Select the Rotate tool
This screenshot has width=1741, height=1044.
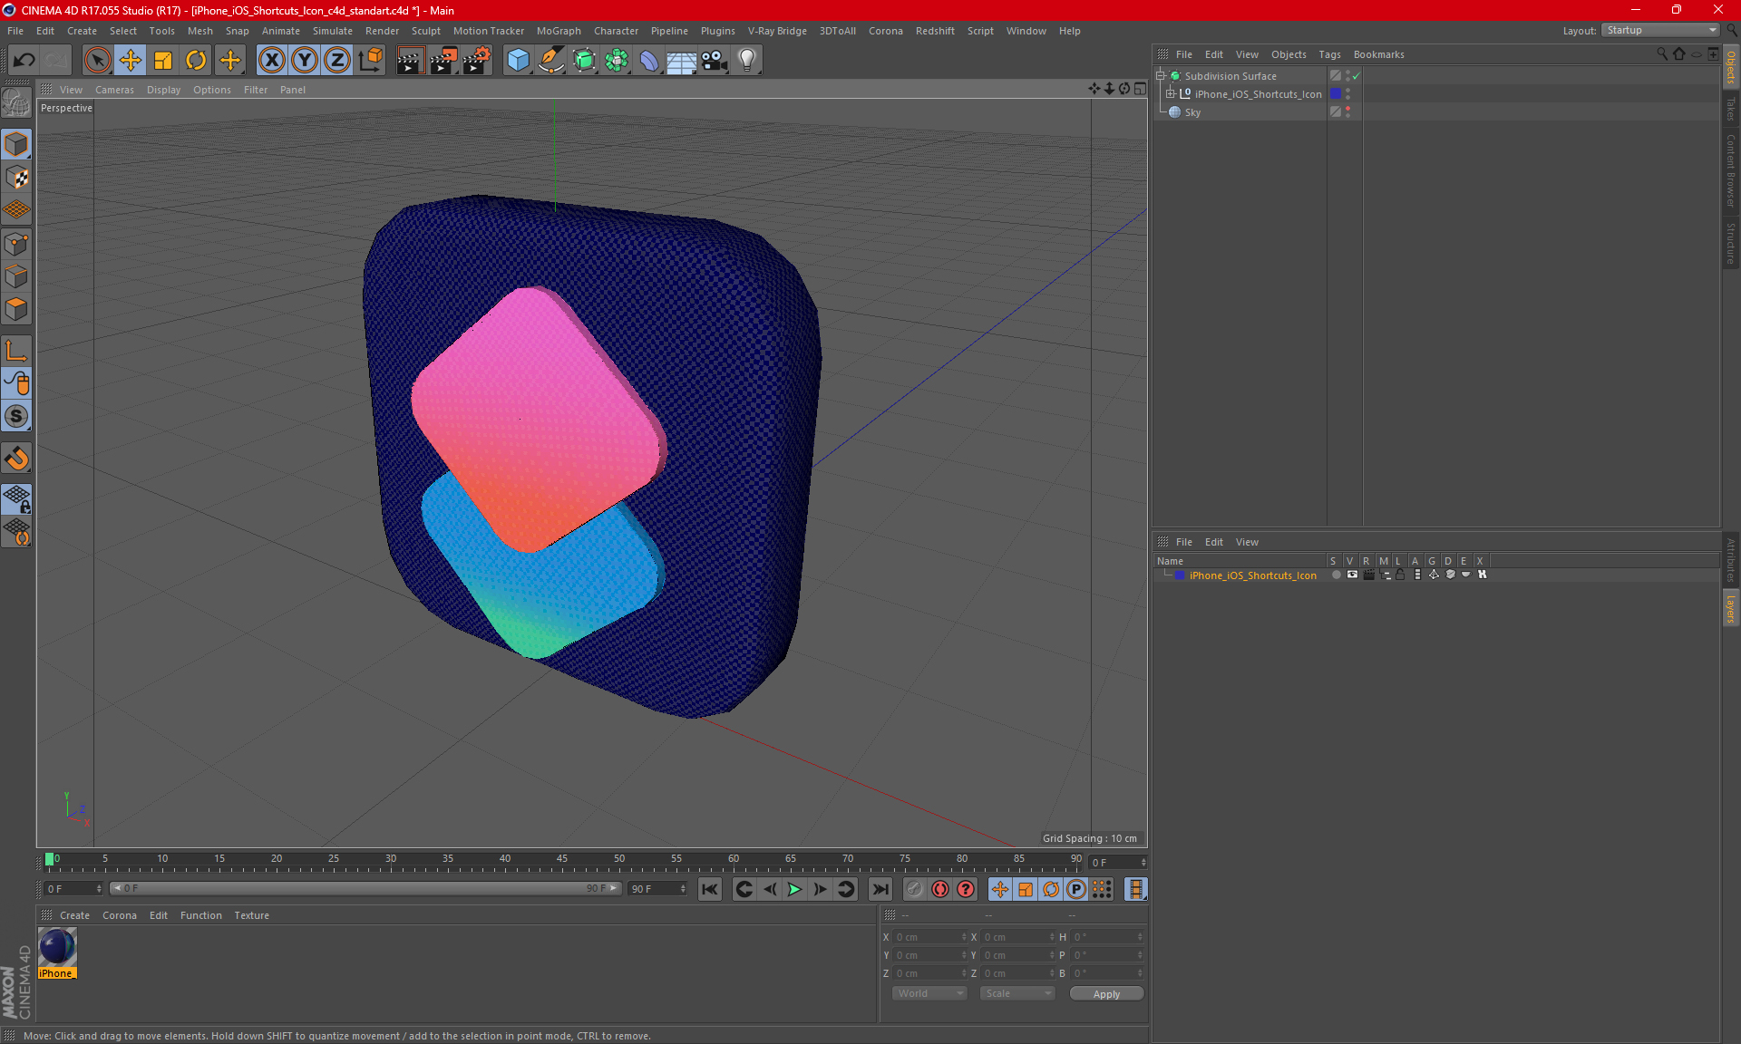(196, 60)
